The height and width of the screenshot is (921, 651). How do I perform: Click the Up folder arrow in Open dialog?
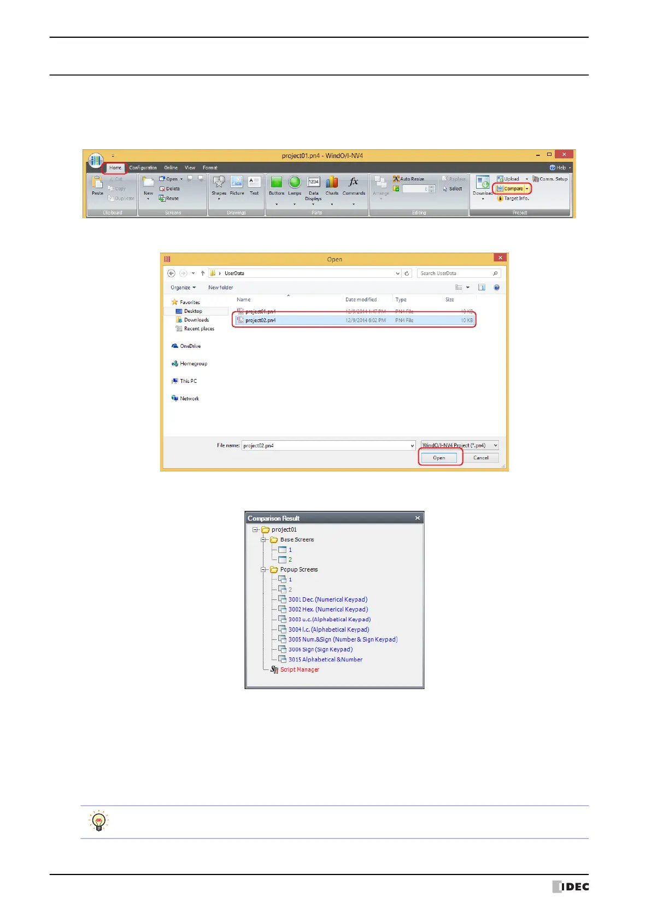click(203, 273)
